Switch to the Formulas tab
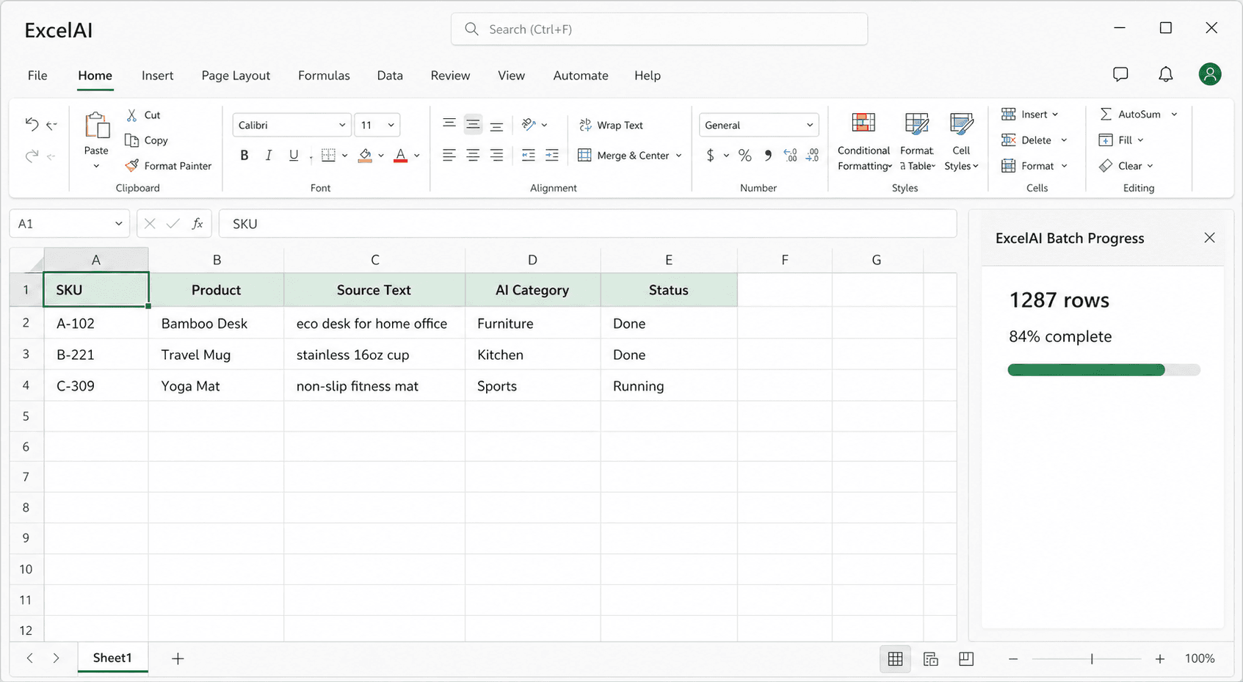Image resolution: width=1243 pixels, height=682 pixels. 324,76
